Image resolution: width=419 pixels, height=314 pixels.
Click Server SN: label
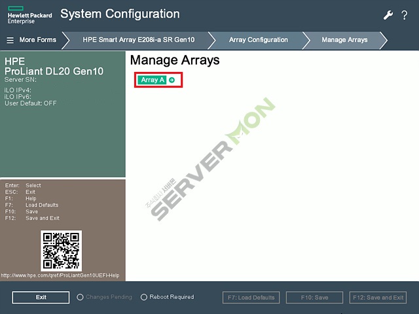pyautogui.click(x=20, y=80)
